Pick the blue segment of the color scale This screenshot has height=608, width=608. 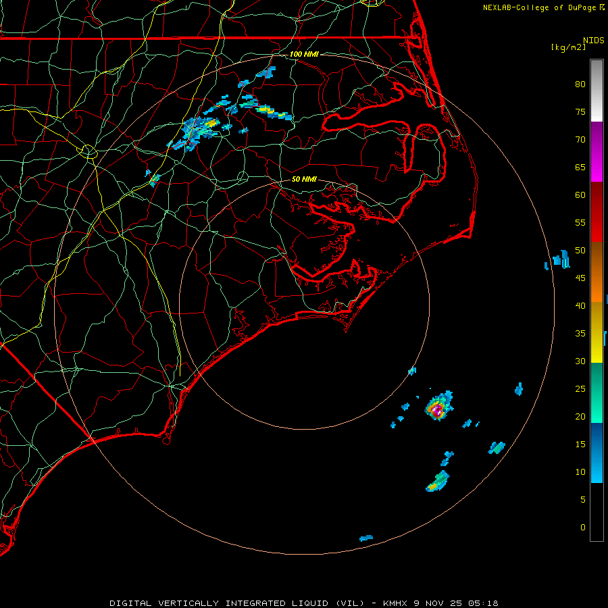point(597,453)
